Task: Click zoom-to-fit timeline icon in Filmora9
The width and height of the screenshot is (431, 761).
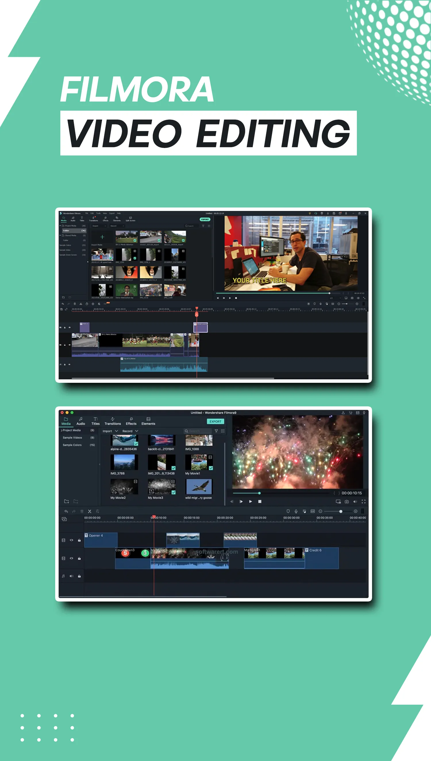Action: [x=313, y=511]
